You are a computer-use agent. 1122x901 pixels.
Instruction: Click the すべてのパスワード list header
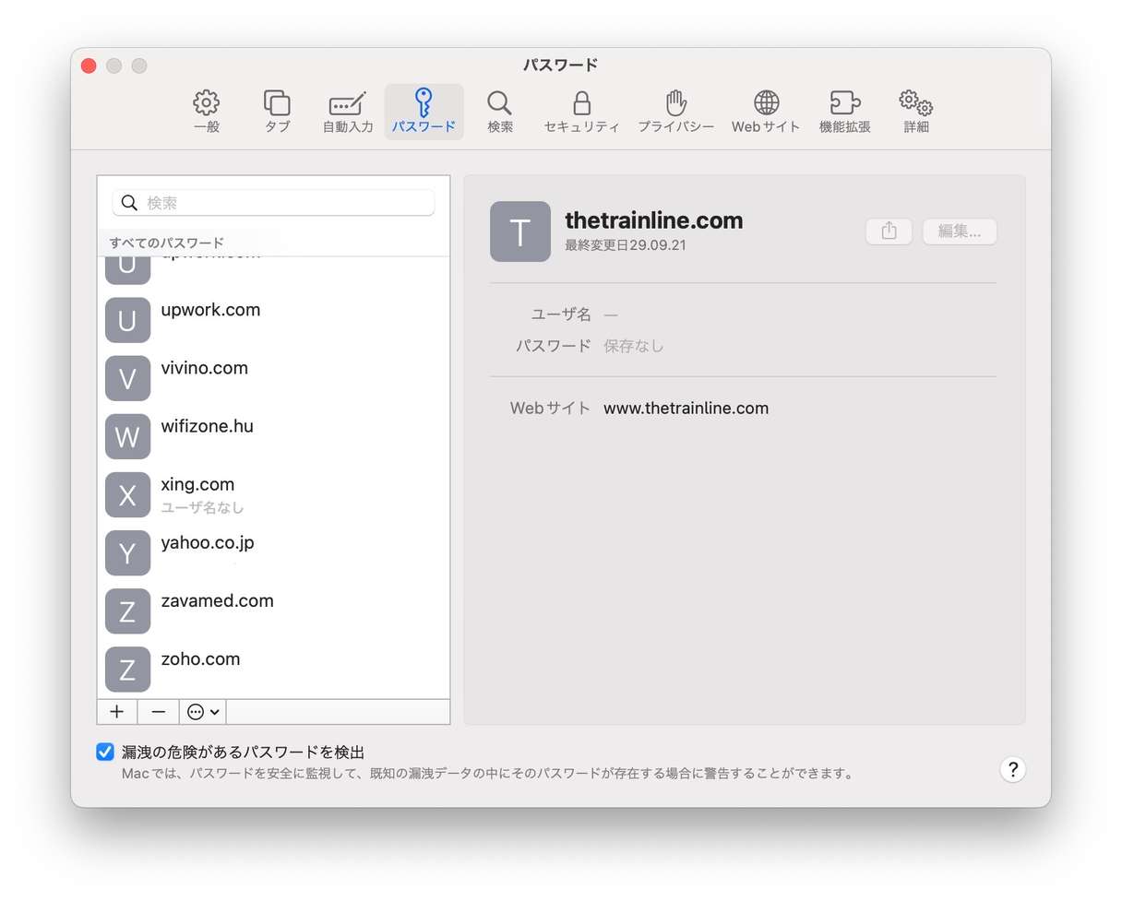point(167,243)
